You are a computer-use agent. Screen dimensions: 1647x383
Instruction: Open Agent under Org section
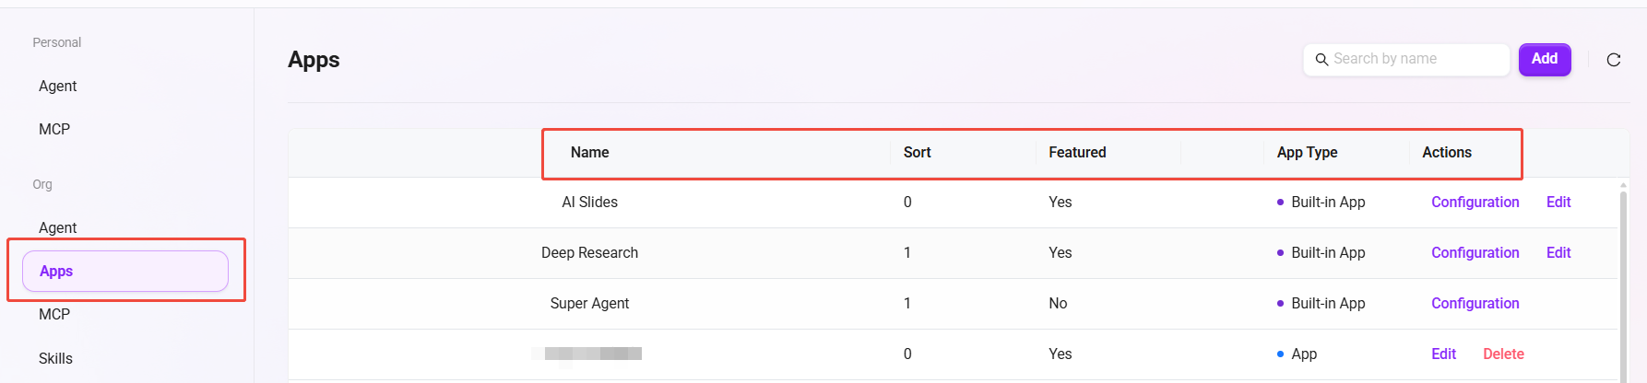click(58, 227)
